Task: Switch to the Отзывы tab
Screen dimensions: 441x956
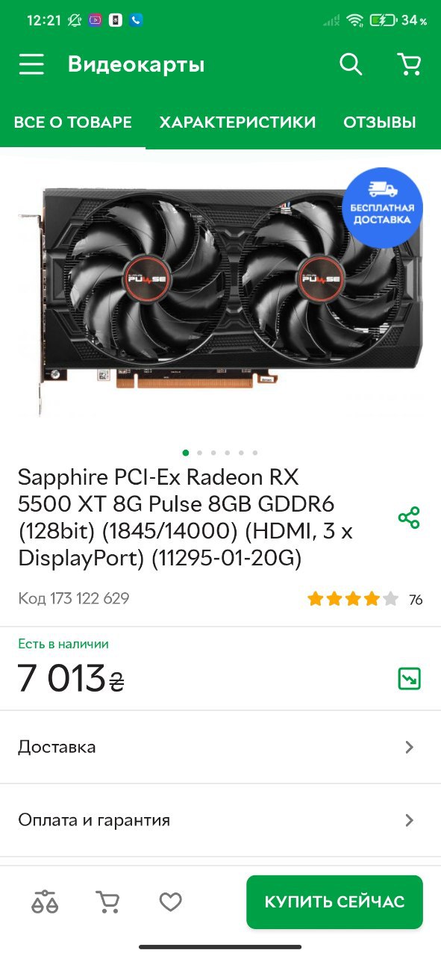Action: pos(380,122)
